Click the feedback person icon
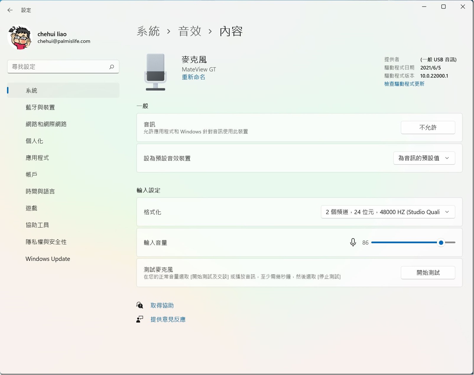The height and width of the screenshot is (375, 474). click(x=140, y=319)
